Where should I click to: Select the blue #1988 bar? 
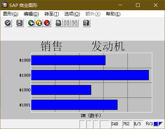click(x=68, y=60)
